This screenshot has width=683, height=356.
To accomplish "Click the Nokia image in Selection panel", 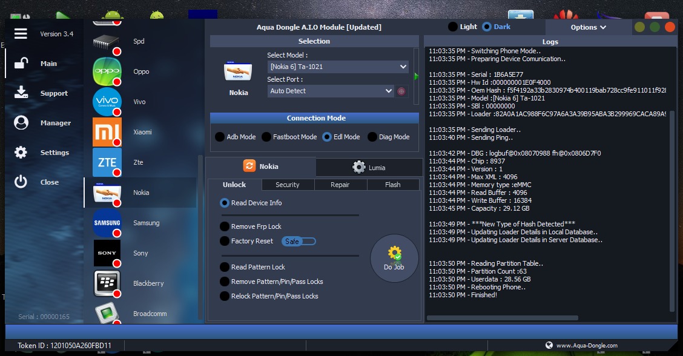I will [x=238, y=71].
